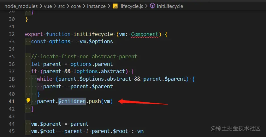266x137 pixels.
Task: Open the node_modules breadcrumb folder
Action: [x=19, y=6]
